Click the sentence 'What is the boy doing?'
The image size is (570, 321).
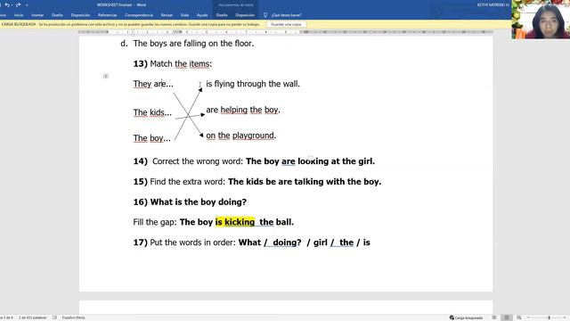click(x=198, y=202)
